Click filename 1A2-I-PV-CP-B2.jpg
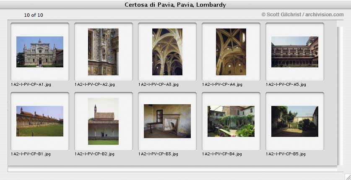Image resolution: width=351 pixels, height=180 pixels. pyautogui.click(x=94, y=154)
